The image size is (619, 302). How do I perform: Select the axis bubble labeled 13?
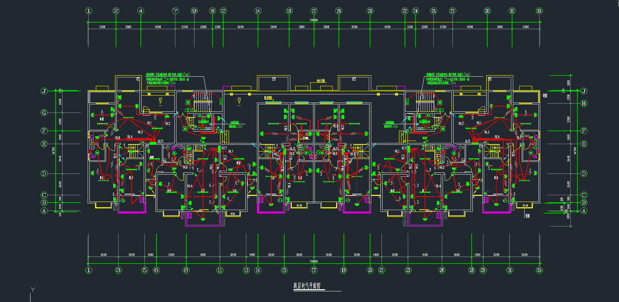pyautogui.click(x=246, y=270)
